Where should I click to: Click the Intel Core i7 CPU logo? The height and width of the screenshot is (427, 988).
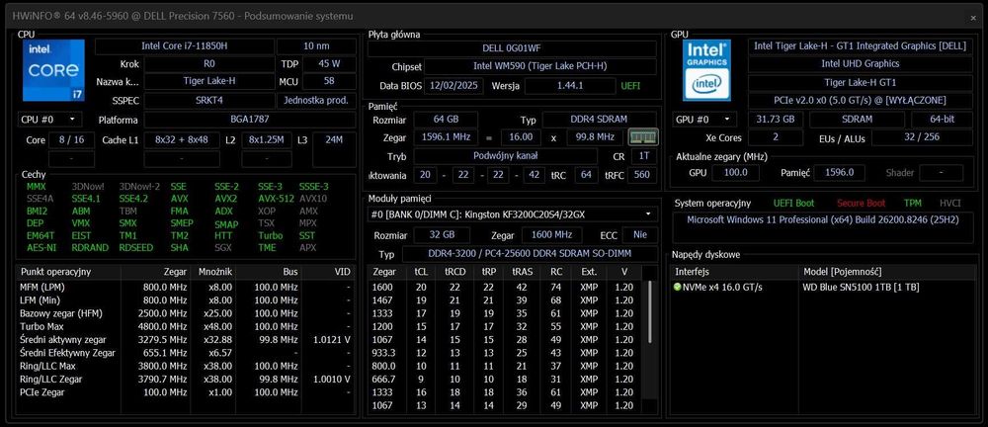click(53, 70)
